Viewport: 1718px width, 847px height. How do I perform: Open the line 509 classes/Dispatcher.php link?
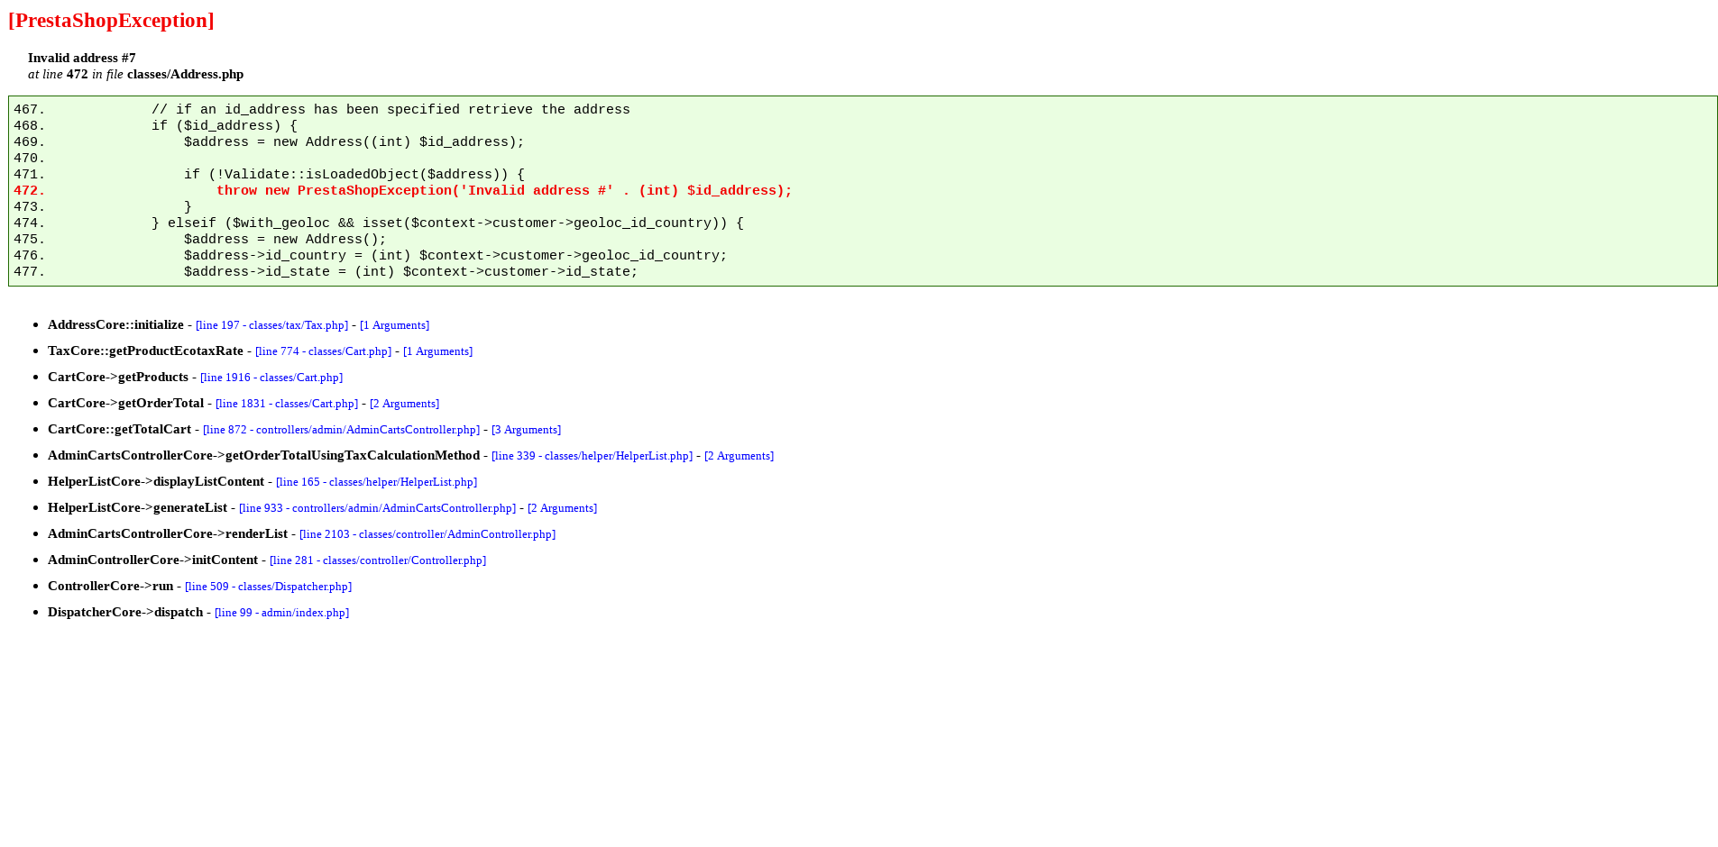click(268, 587)
